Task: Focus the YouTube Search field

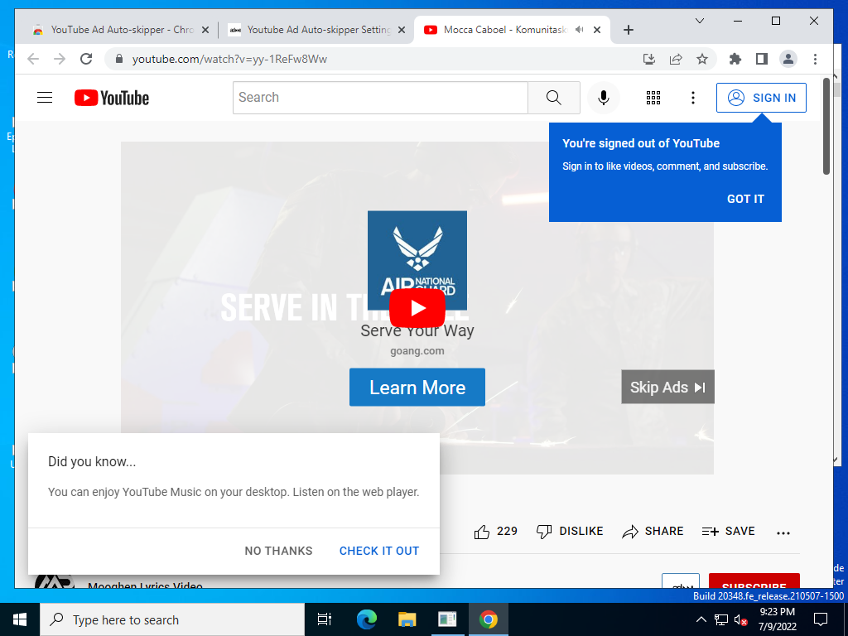Action: click(380, 98)
